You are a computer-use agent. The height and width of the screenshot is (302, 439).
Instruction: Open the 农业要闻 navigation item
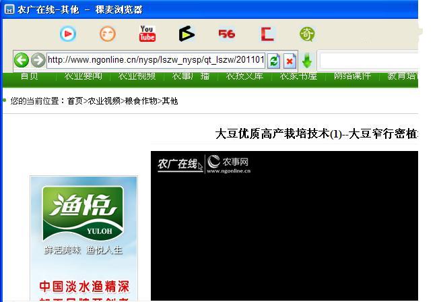pyautogui.click(x=83, y=75)
